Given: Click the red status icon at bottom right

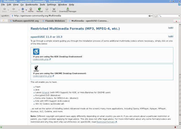Looking at the screenshot, I should (175, 127).
